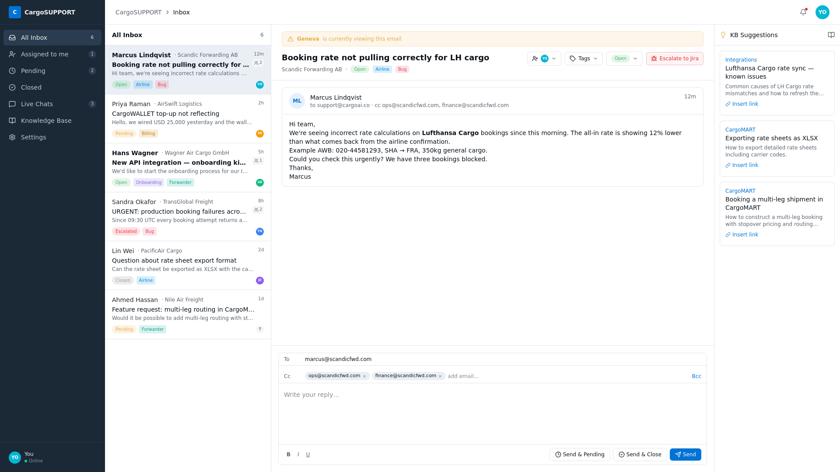Click the breadcrumb chevron after CargoSUPPORT
This screenshot has height=472, width=840.
coord(168,12)
